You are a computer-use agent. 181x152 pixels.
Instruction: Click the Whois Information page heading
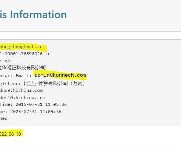33,15
